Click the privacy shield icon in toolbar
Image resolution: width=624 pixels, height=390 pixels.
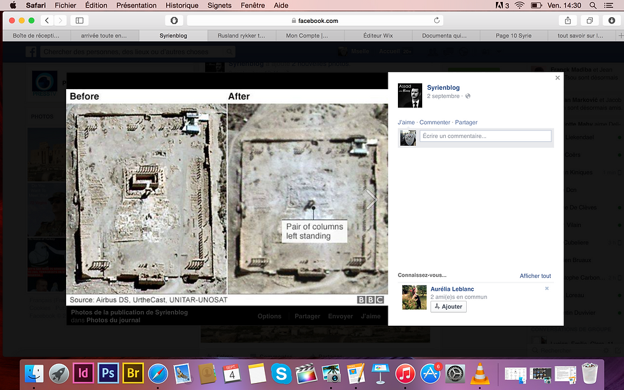click(174, 20)
